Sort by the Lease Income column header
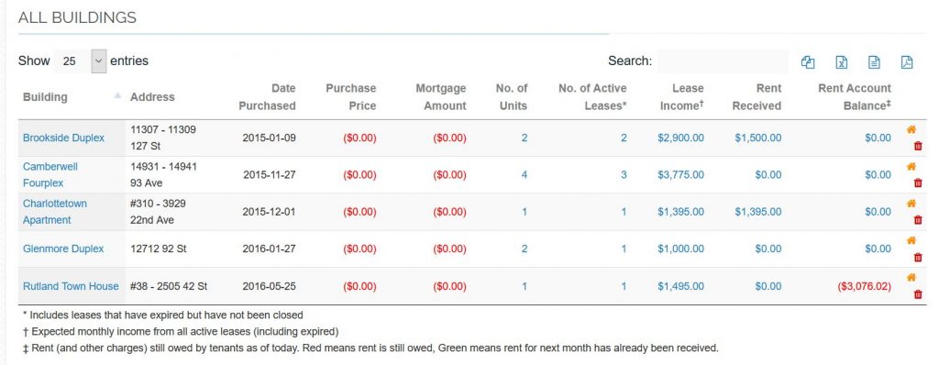Screen dimensions: 939x365 click(681, 97)
